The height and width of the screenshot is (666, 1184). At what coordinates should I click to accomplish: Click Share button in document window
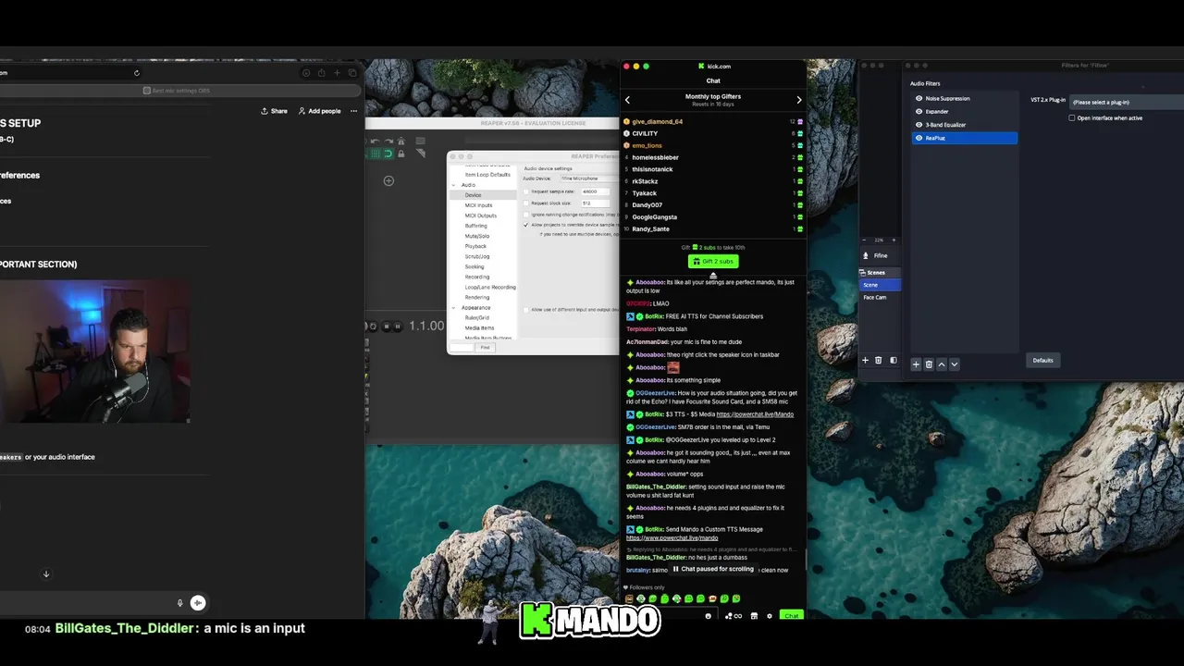pos(274,111)
